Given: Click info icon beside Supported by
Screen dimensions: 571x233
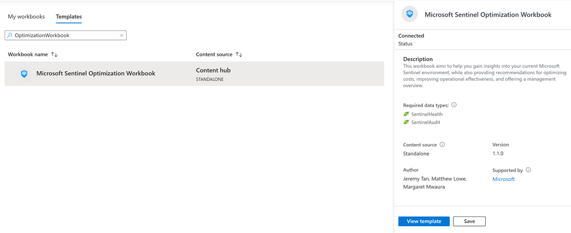Looking at the screenshot, I should [528, 170].
